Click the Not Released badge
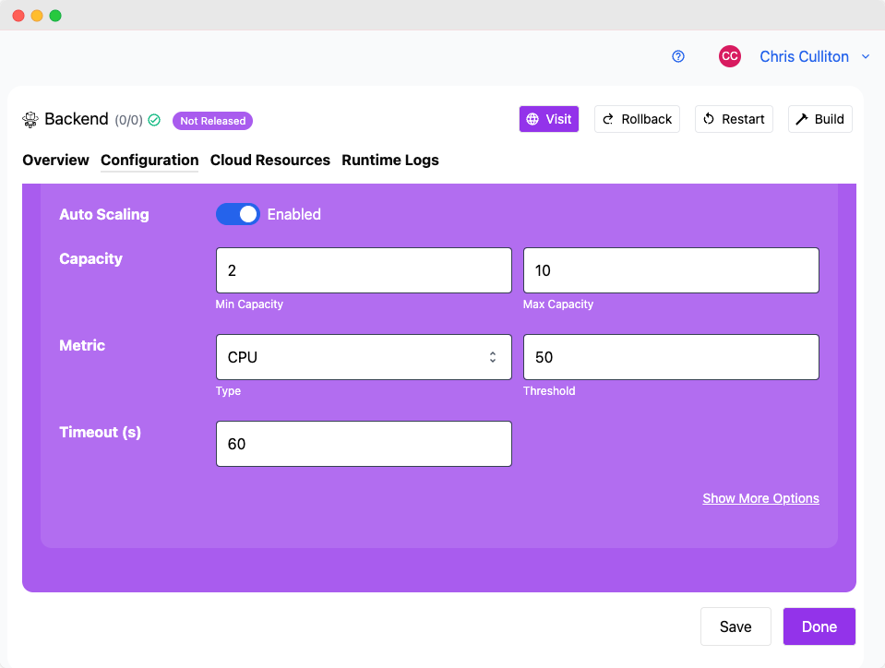885x668 pixels. point(212,121)
